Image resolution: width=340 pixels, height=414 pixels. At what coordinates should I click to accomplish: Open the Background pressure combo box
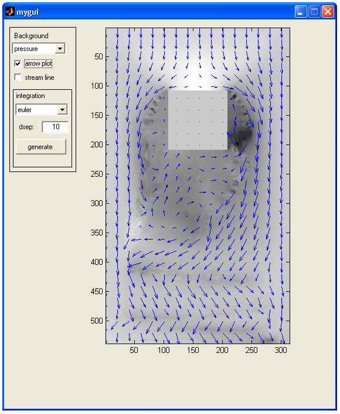point(39,49)
